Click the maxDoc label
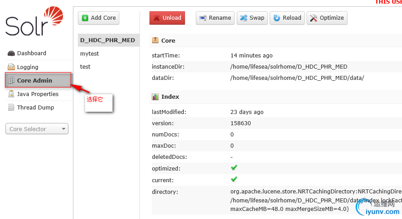This screenshot has width=402, height=219. [164, 146]
